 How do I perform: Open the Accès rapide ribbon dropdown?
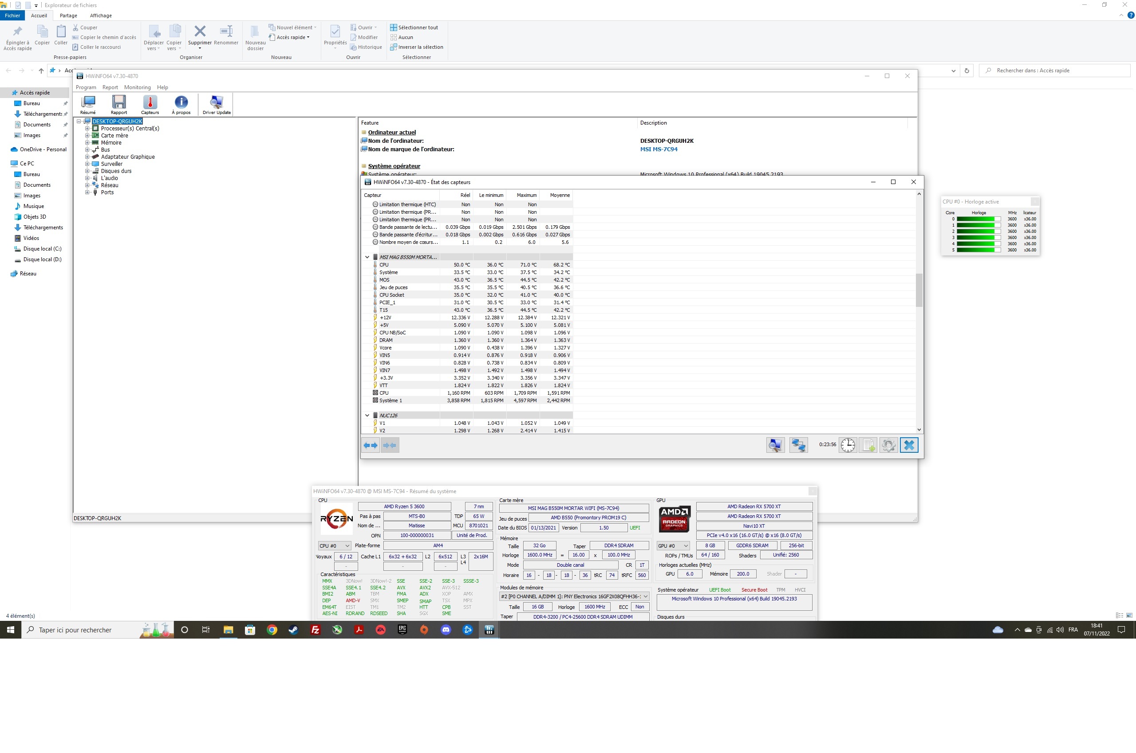[x=289, y=37]
